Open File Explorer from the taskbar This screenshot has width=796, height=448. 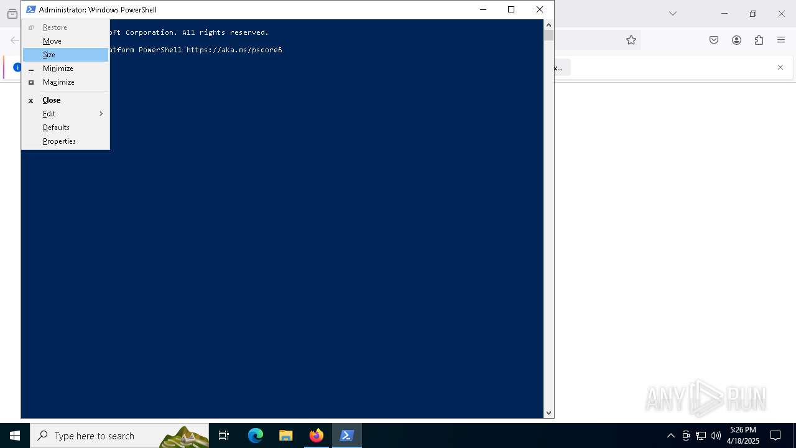click(286, 436)
